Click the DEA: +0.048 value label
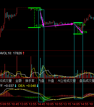The width and height of the screenshot is (94, 107). pos(27,86)
